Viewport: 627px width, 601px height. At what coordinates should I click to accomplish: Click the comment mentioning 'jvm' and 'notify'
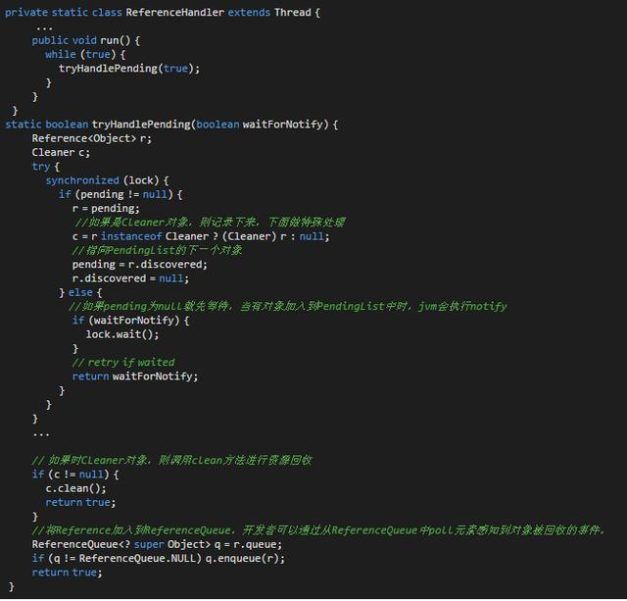click(288, 307)
